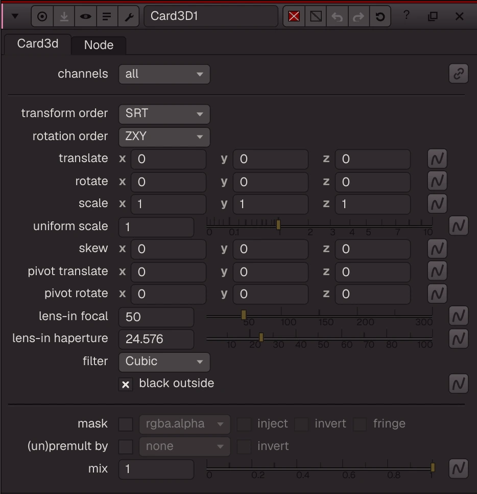This screenshot has width=477, height=494.
Task: Open help with the question mark icon
Action: point(406,15)
